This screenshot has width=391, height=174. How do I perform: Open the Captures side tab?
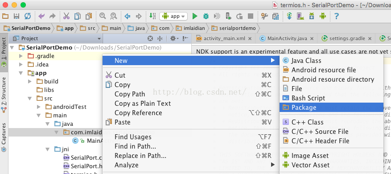(4, 137)
